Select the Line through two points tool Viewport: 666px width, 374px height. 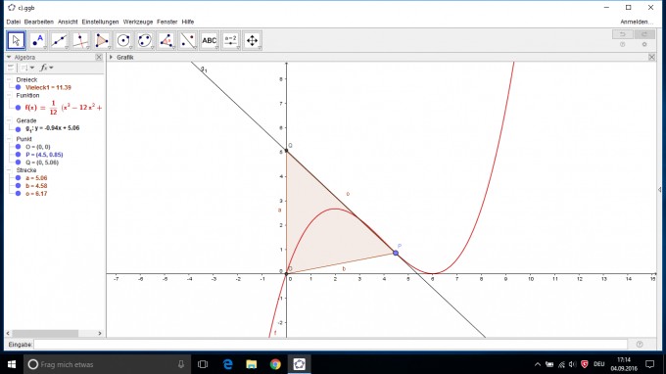59,41
